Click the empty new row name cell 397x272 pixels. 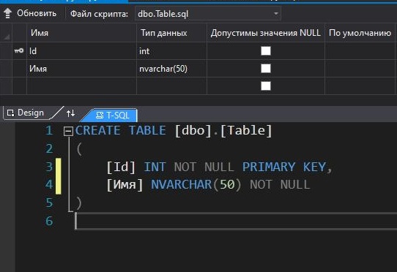coord(81,86)
